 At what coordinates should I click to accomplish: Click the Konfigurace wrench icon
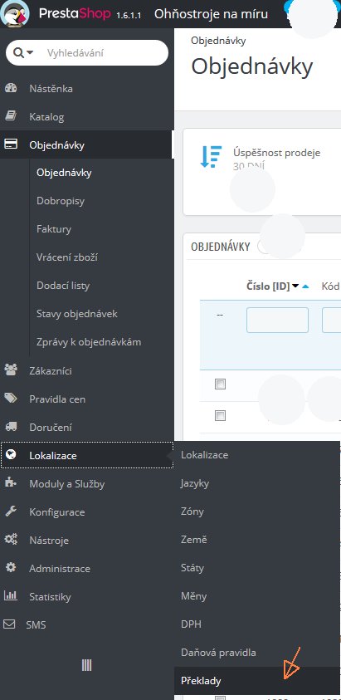[x=10, y=512]
